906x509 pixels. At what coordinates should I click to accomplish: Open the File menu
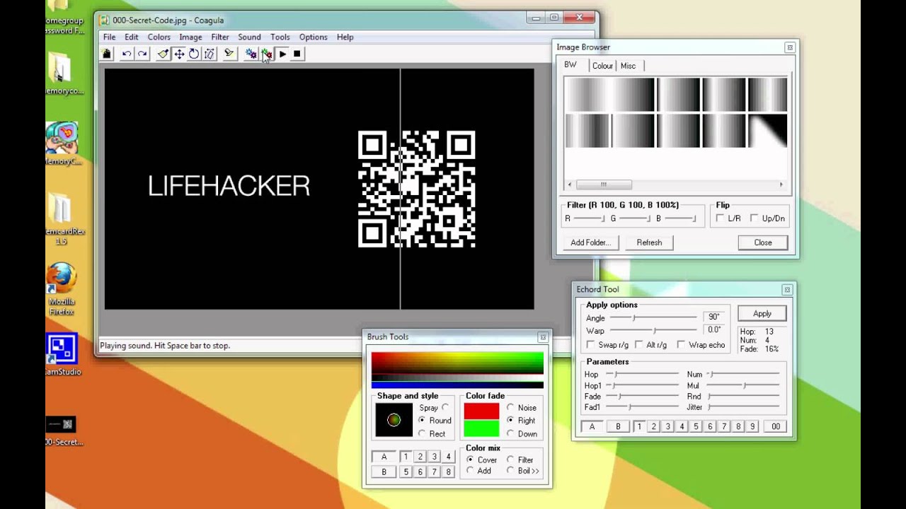(109, 37)
